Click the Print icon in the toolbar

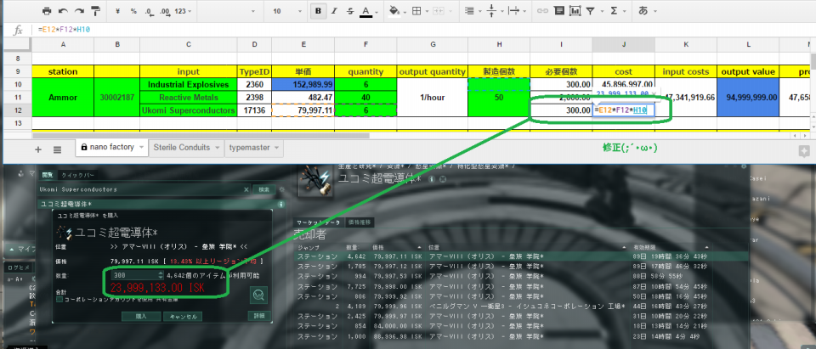47,11
